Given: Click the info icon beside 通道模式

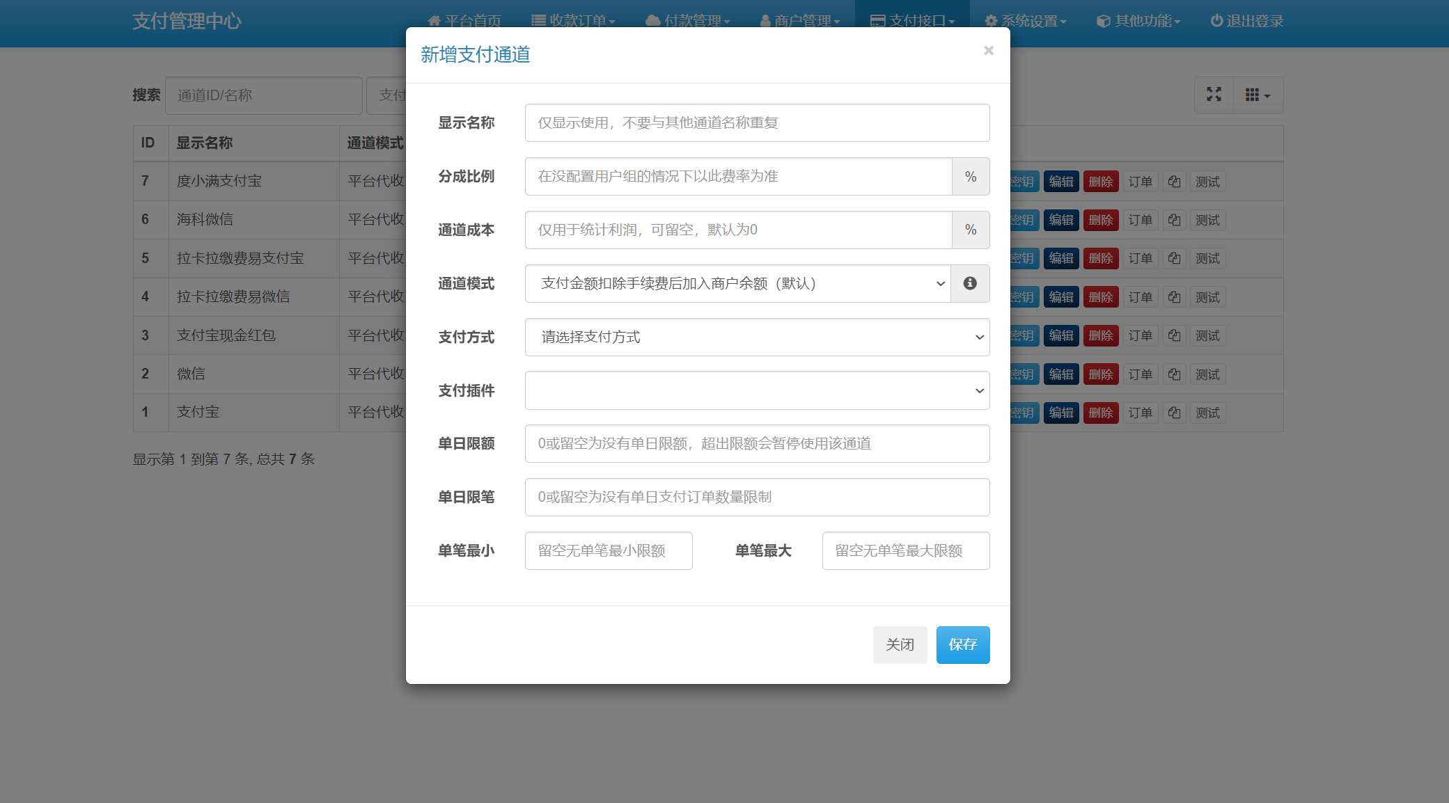Looking at the screenshot, I should (x=970, y=283).
